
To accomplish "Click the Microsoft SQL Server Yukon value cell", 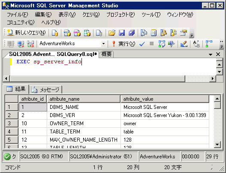I will point(165,115).
